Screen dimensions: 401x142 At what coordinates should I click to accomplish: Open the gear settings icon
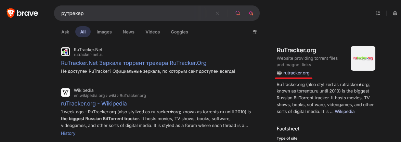click(x=395, y=13)
